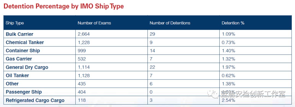Select the Bulk Carrier row label
The image size is (295, 107).
pyautogui.click(x=20, y=34)
